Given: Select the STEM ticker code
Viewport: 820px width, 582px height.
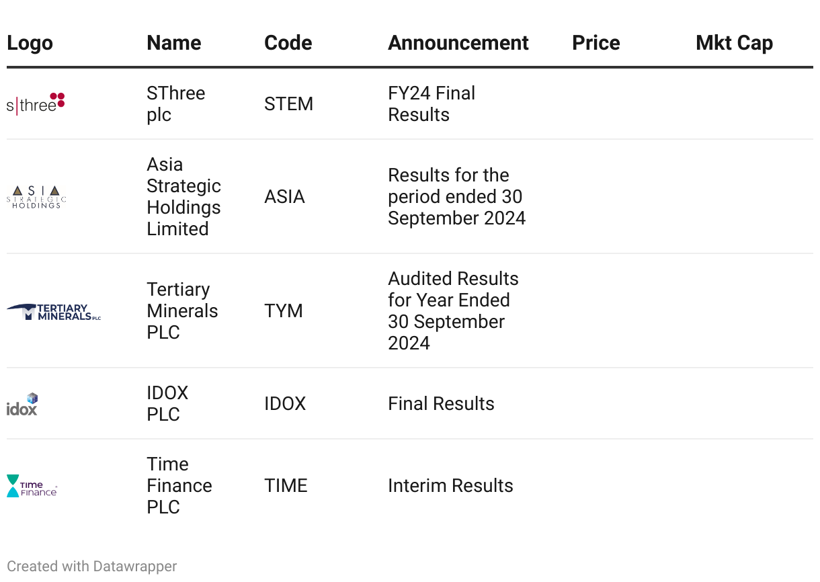Looking at the screenshot, I should coord(288,104).
